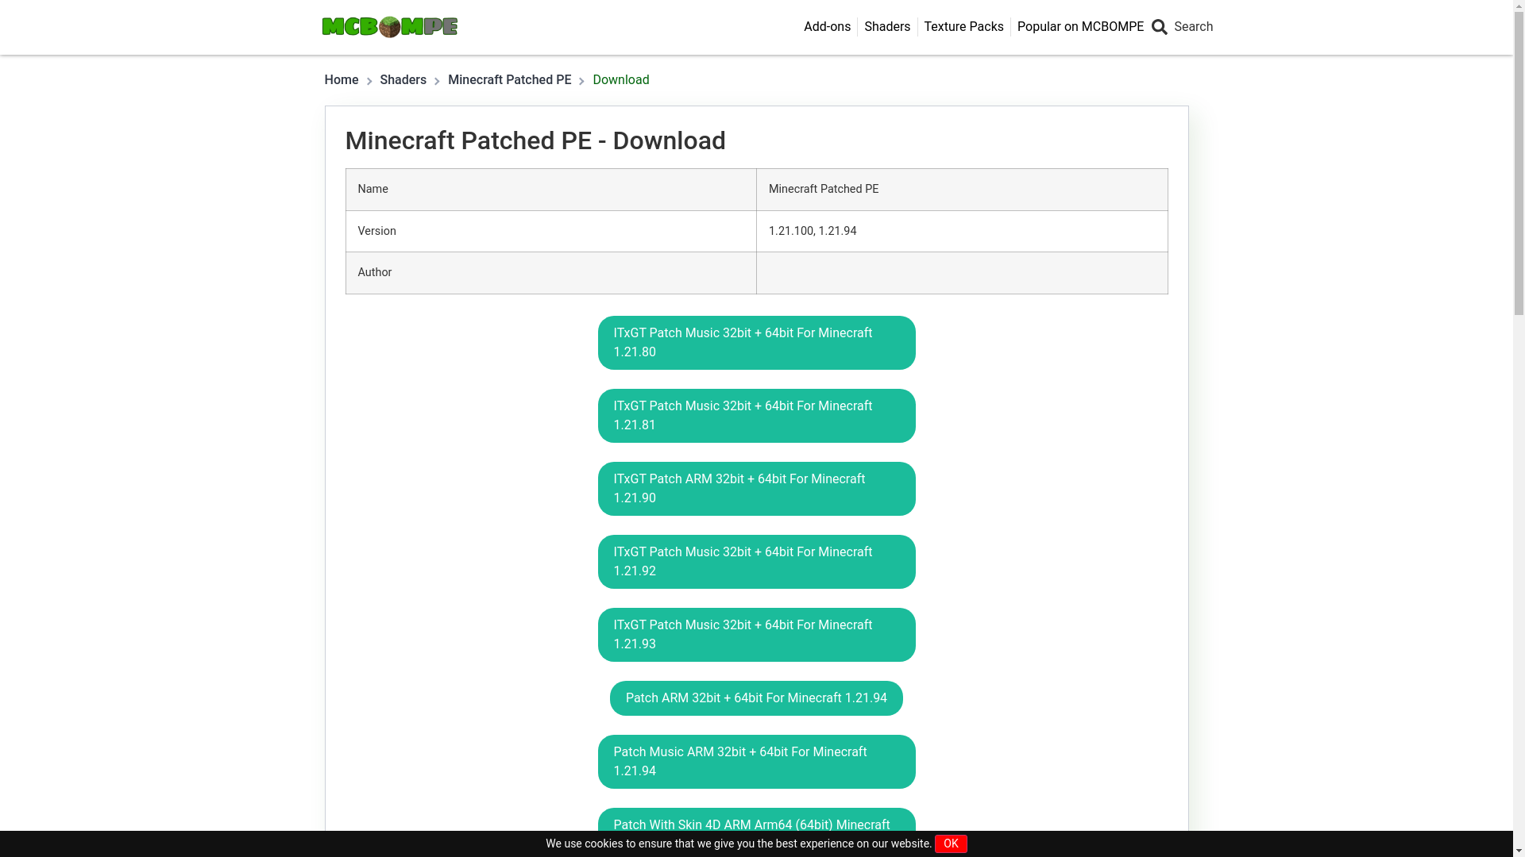This screenshot has width=1525, height=857.
Task: Click the Name label cell
Action: (x=550, y=190)
